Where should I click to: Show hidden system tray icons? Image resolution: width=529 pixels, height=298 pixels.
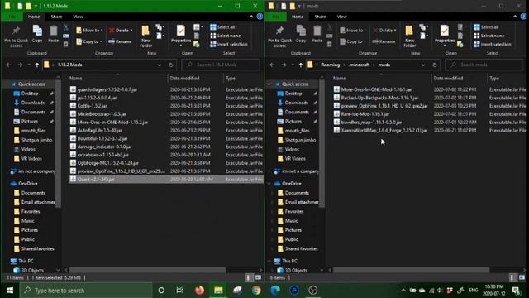(x=403, y=291)
